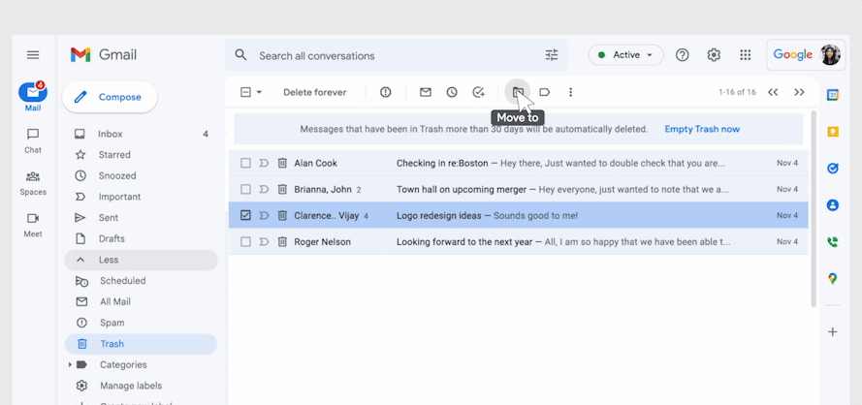Viewport: 862px width, 405px height.
Task: Open the Settings gear icon
Action: tap(714, 55)
